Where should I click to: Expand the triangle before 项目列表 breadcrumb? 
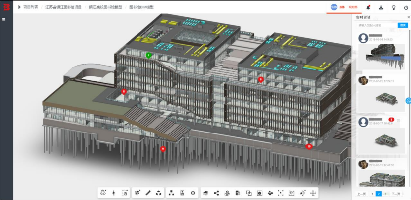click(19, 7)
